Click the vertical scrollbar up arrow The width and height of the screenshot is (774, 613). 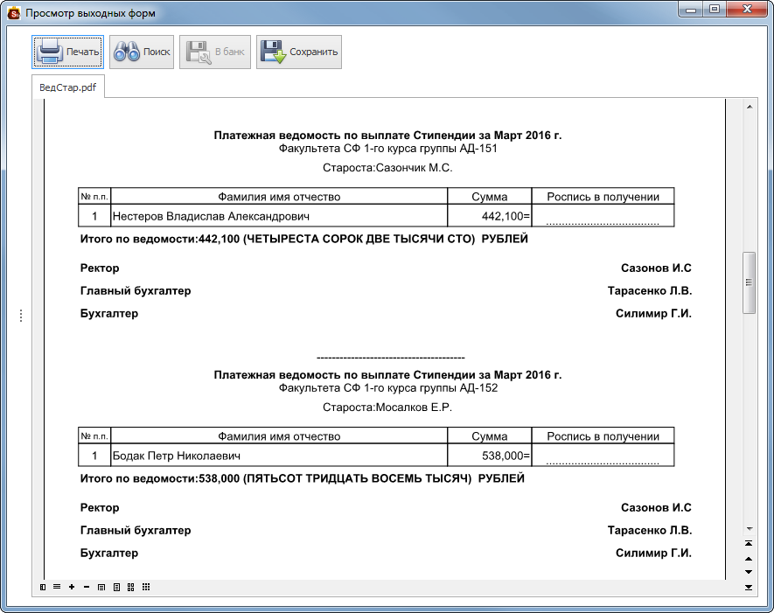(750, 107)
